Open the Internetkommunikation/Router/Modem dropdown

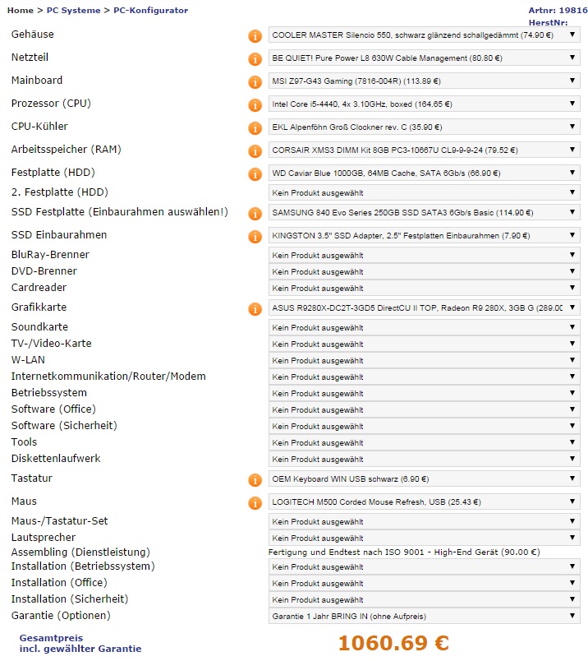click(424, 377)
